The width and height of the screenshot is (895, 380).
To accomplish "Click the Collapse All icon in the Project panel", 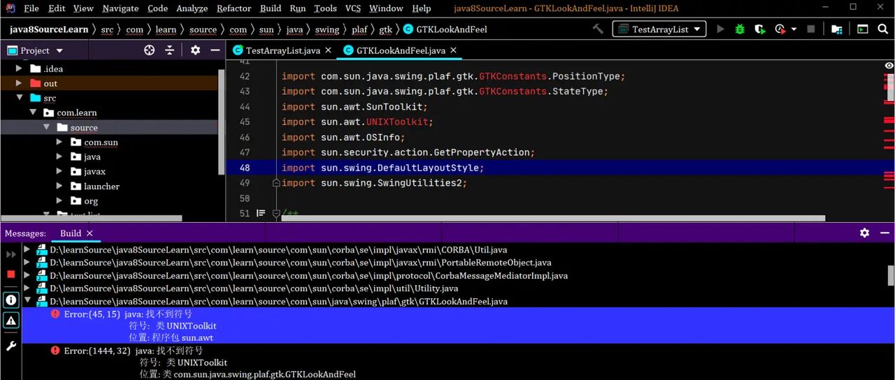I will (169, 50).
